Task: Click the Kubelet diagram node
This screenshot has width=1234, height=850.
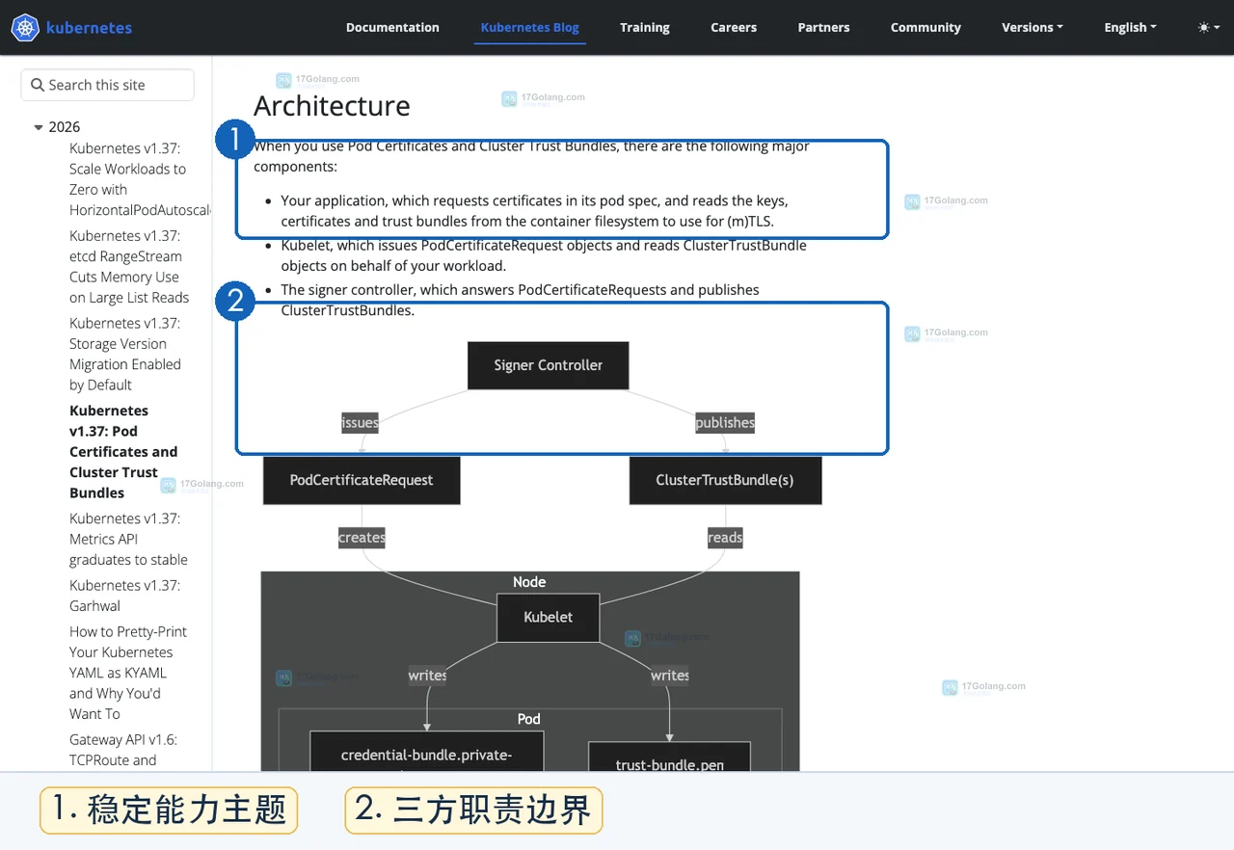Action: pyautogui.click(x=549, y=617)
